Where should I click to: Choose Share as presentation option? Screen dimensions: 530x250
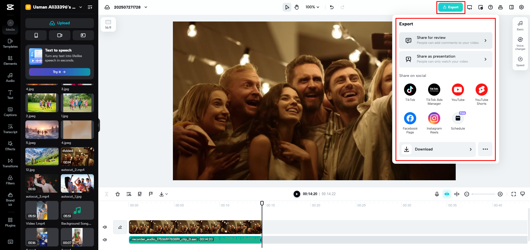coord(445,59)
